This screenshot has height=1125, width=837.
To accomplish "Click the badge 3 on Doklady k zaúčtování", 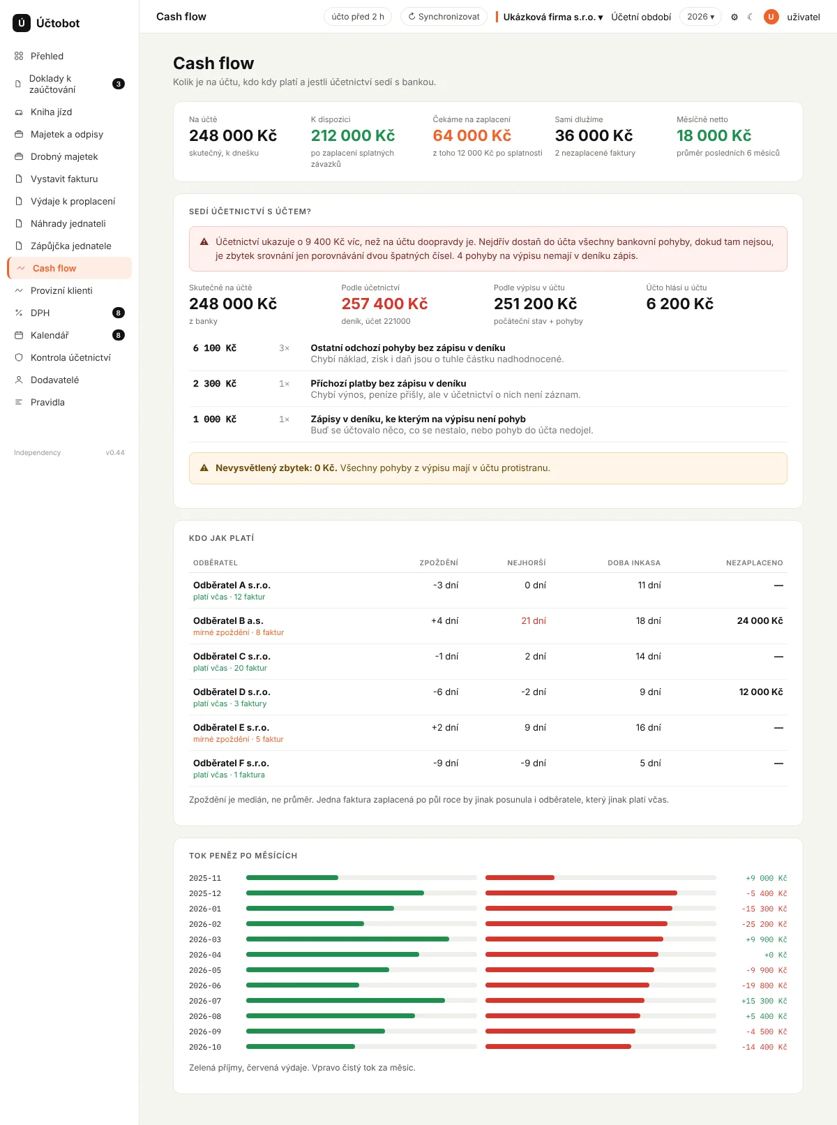I will point(119,84).
